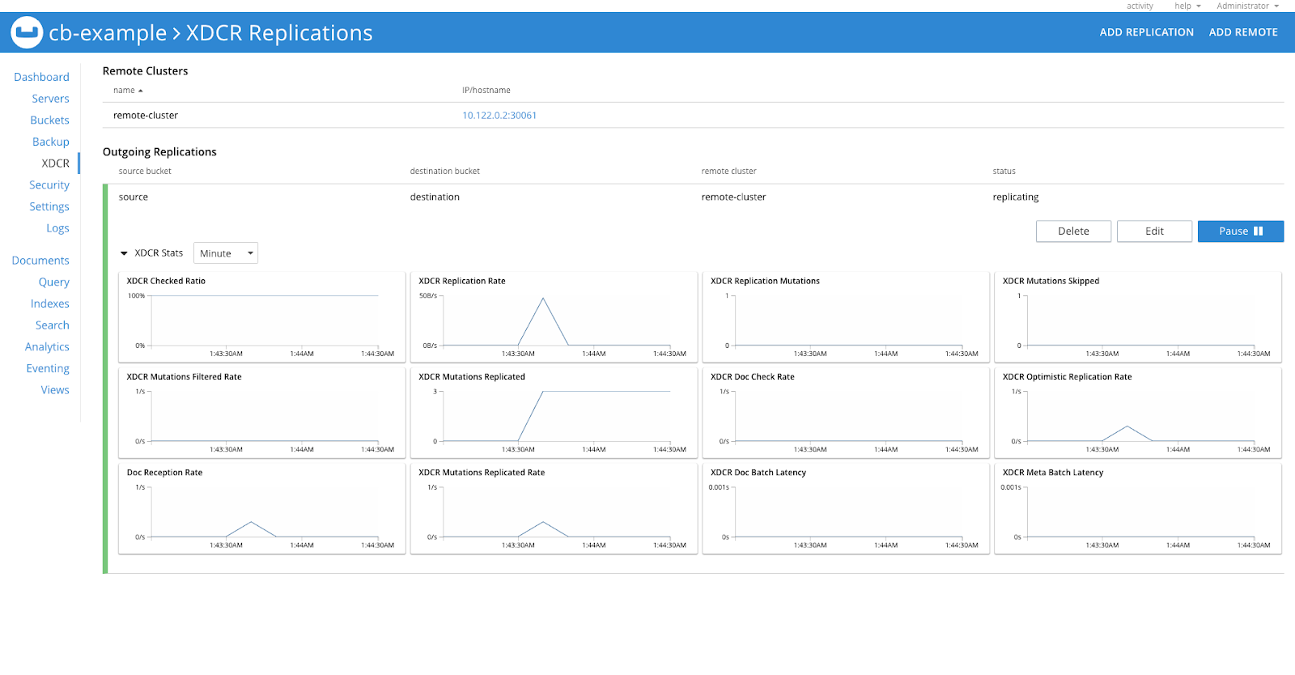Collapse the XDCR Stats section
The width and height of the screenshot is (1295, 675).
(x=124, y=253)
